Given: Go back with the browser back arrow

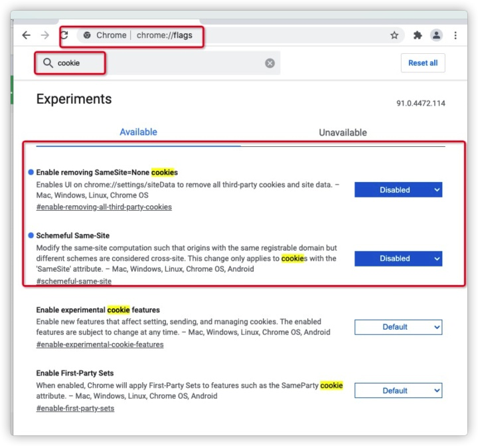Looking at the screenshot, I should [27, 35].
